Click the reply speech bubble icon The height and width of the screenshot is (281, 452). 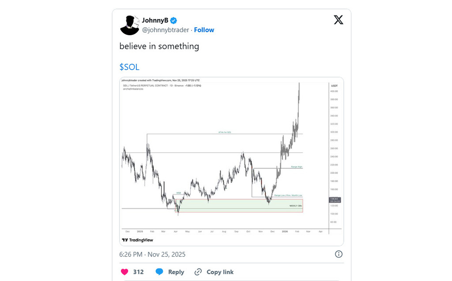(x=159, y=272)
